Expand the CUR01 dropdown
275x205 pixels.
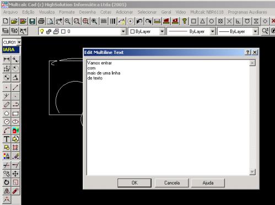(19, 42)
